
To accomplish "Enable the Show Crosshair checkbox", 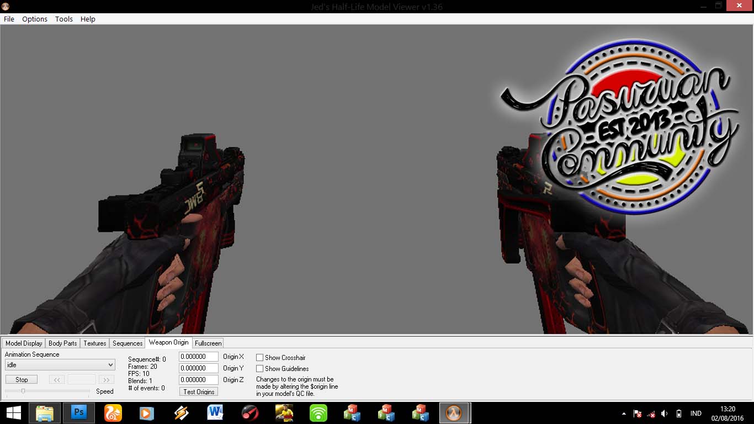I will click(x=259, y=358).
